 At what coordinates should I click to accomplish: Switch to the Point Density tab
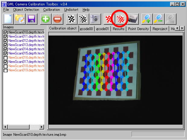[x=138, y=29]
